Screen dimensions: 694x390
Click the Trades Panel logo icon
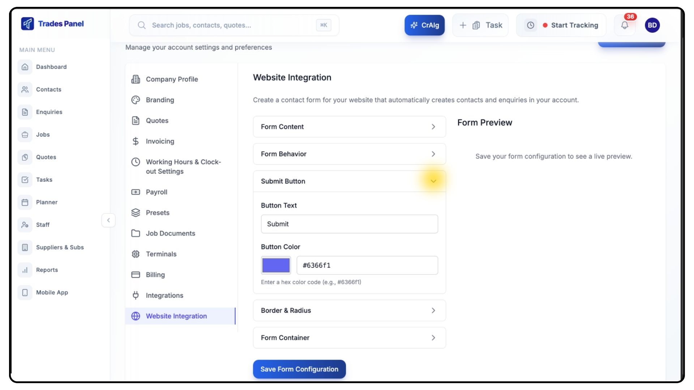27,24
